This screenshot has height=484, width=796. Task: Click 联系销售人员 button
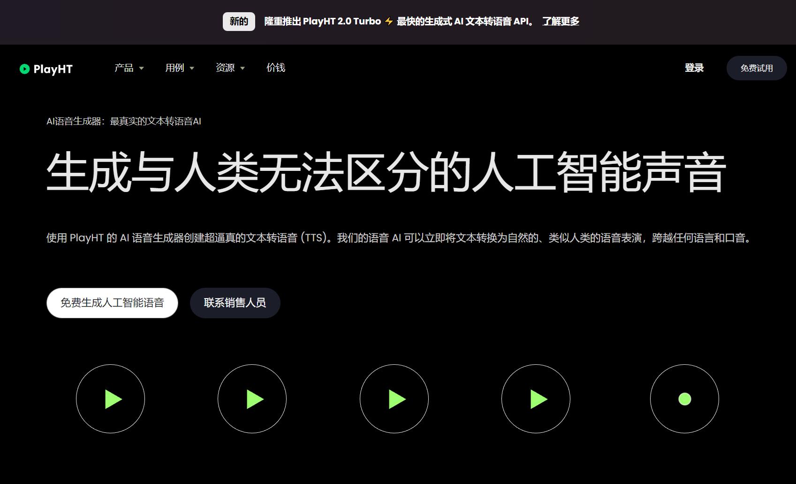point(235,303)
